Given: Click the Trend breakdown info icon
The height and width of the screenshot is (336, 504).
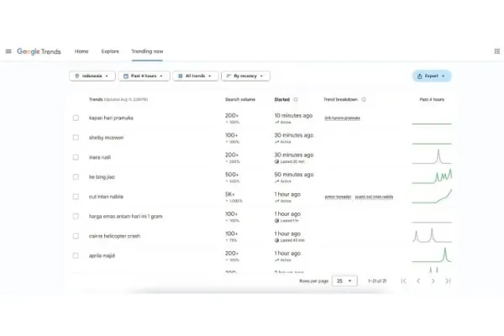Looking at the screenshot, I should [x=364, y=99].
